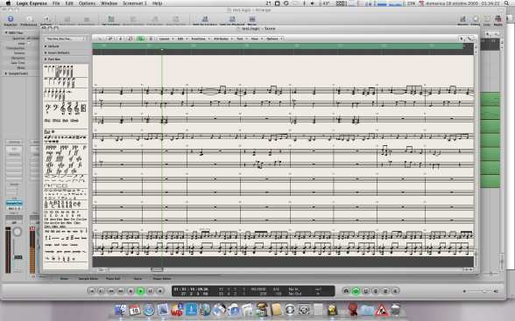Image resolution: width=515 pixels, height=321 pixels.
Task: Open the Page View button in Score toolbar
Action: pyautogui.click(x=151, y=38)
